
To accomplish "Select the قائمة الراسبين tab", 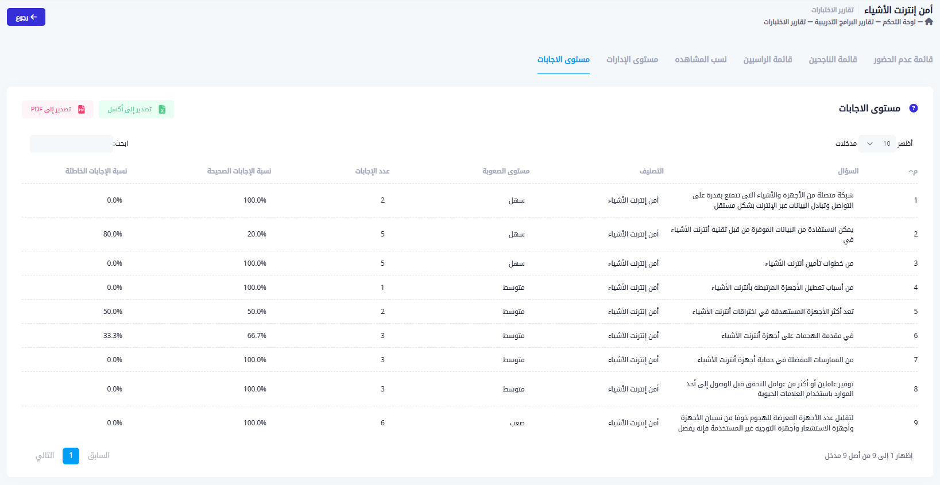I will [768, 60].
